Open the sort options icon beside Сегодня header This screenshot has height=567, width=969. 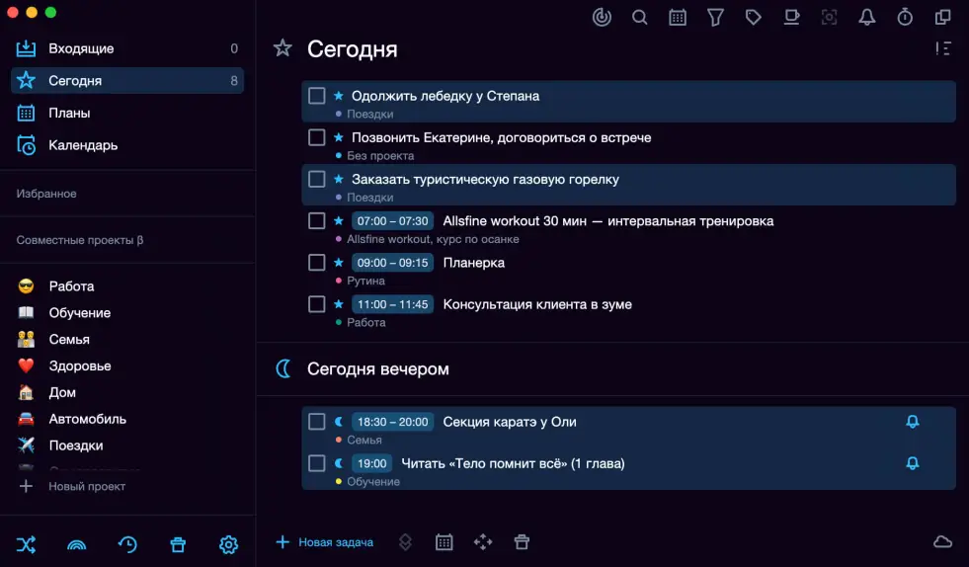click(943, 48)
